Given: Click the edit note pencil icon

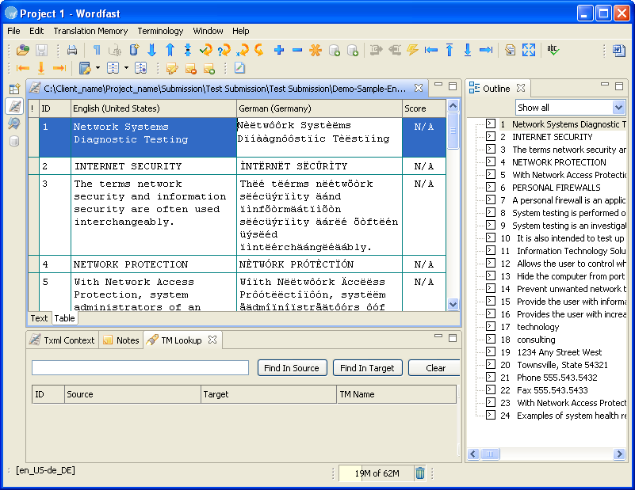Looking at the screenshot, I should tap(172, 68).
